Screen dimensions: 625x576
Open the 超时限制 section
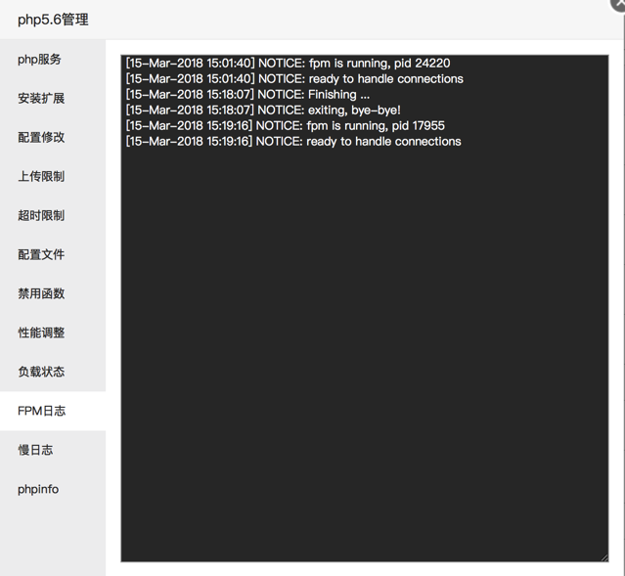53,215
